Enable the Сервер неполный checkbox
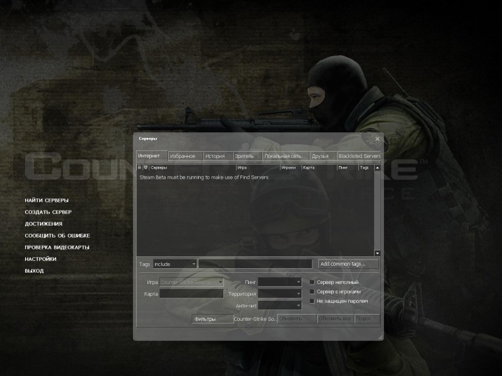The height and width of the screenshot is (376, 502). tap(312, 283)
